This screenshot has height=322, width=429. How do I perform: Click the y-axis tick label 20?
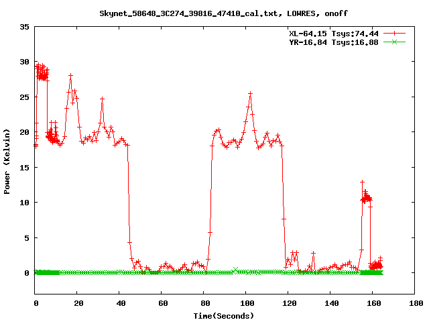tap(24, 132)
